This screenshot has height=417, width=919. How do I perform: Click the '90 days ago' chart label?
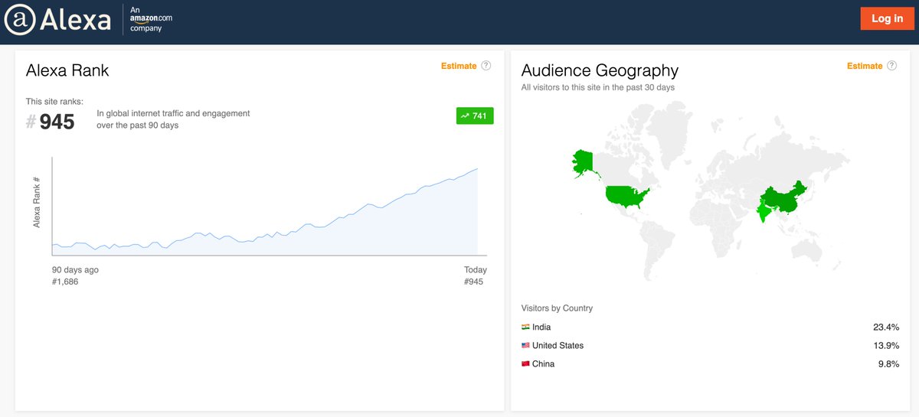pyautogui.click(x=75, y=270)
